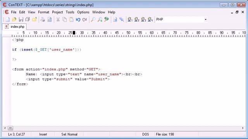This screenshot has height=139, width=248.
Task: Open the Format menu
Action: [43, 12]
